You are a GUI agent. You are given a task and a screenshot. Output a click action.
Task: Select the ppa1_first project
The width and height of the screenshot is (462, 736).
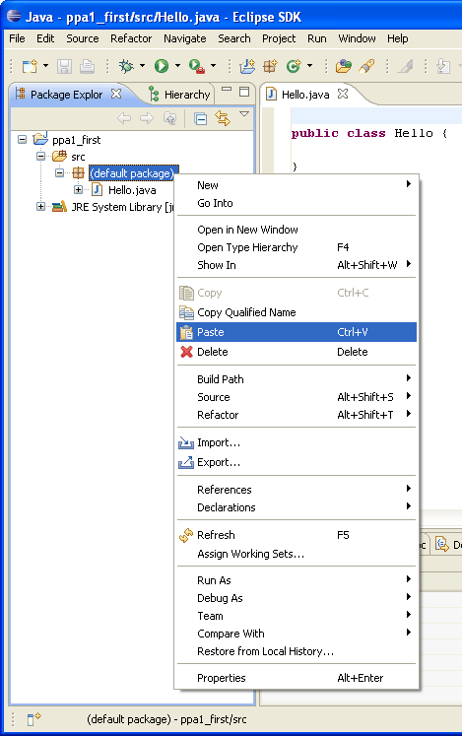tap(77, 139)
